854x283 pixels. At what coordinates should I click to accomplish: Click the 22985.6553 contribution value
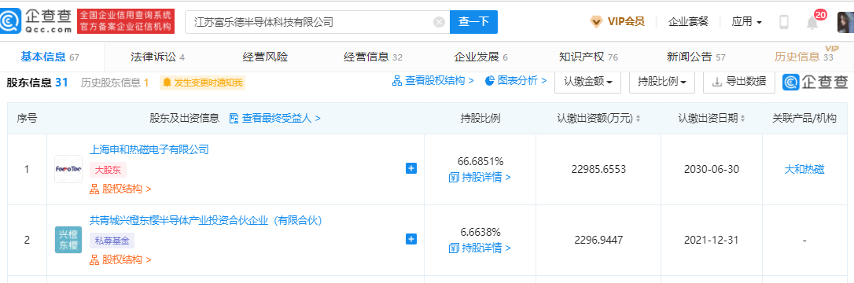click(598, 169)
